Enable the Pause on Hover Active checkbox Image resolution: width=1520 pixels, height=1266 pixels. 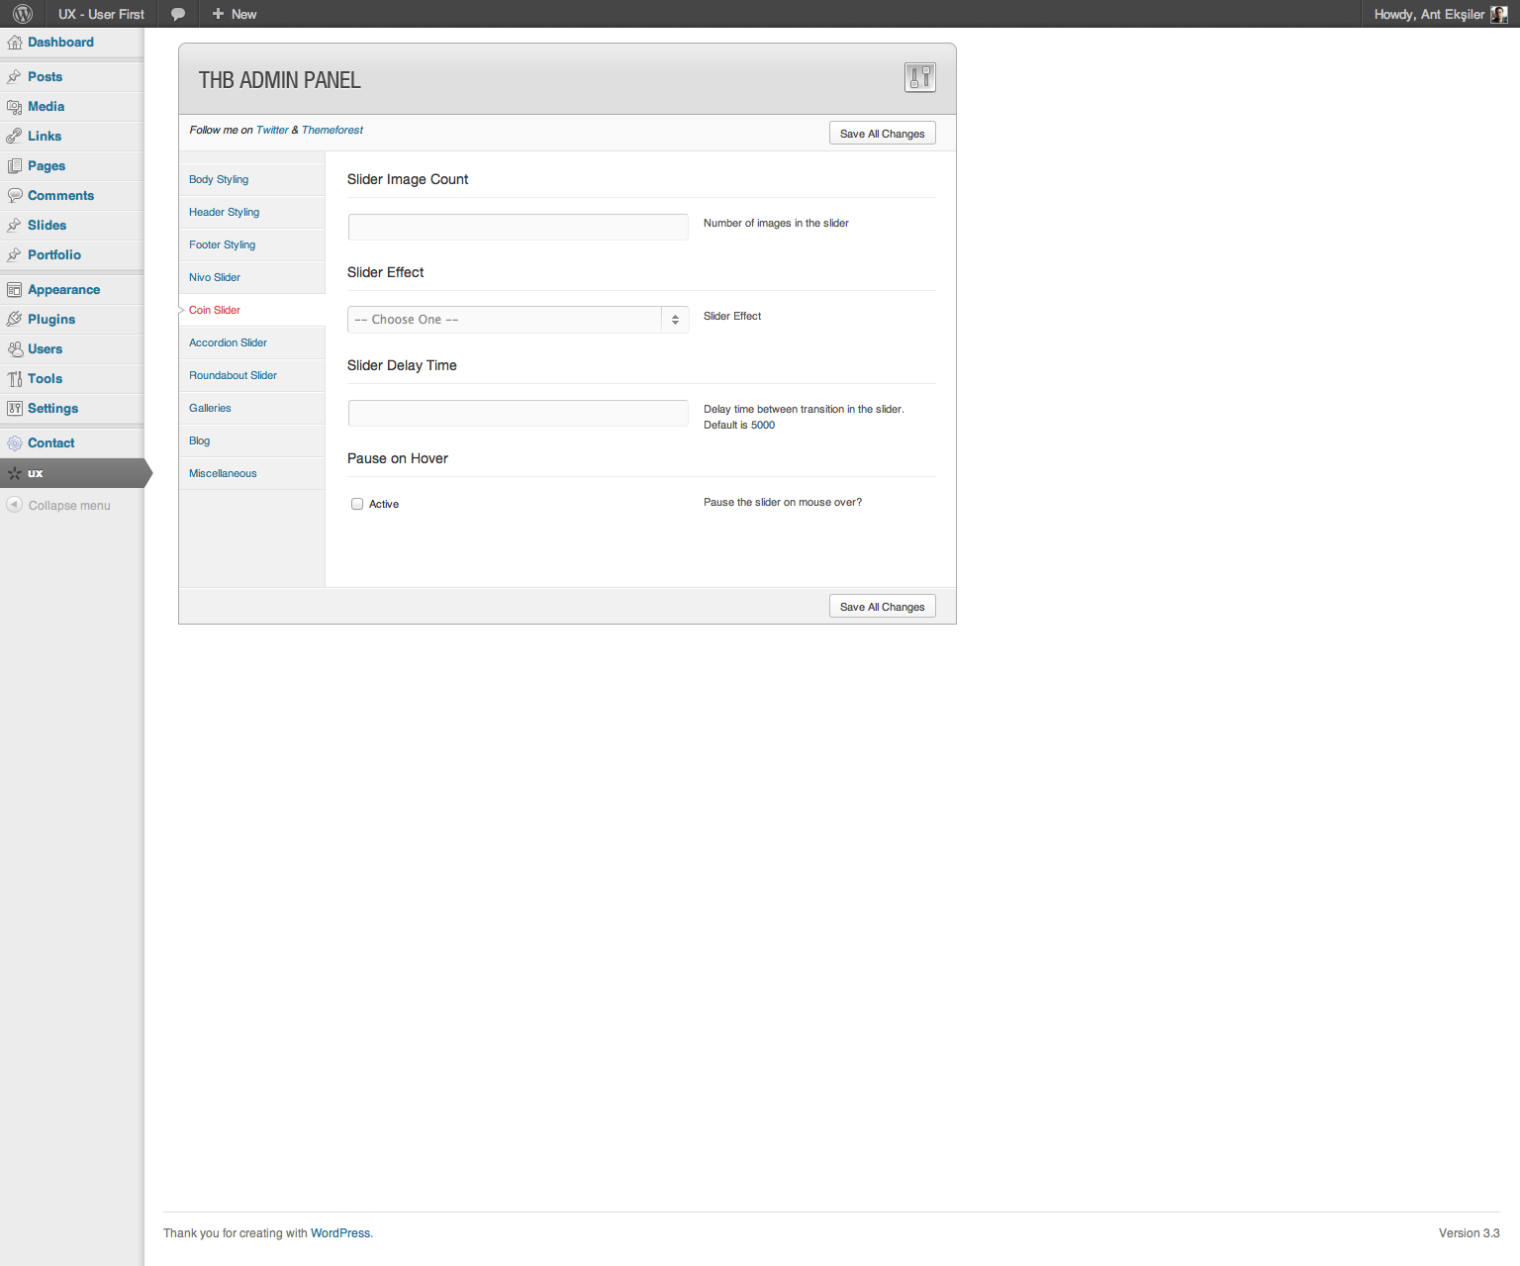click(x=357, y=504)
